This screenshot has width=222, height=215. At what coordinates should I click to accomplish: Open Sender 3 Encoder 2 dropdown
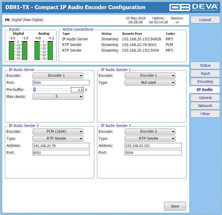click(x=150, y=132)
